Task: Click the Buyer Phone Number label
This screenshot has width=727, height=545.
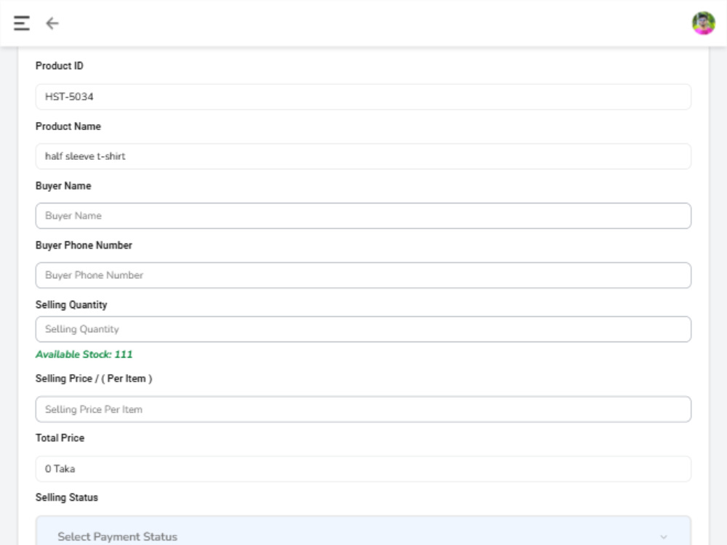Action: (84, 245)
